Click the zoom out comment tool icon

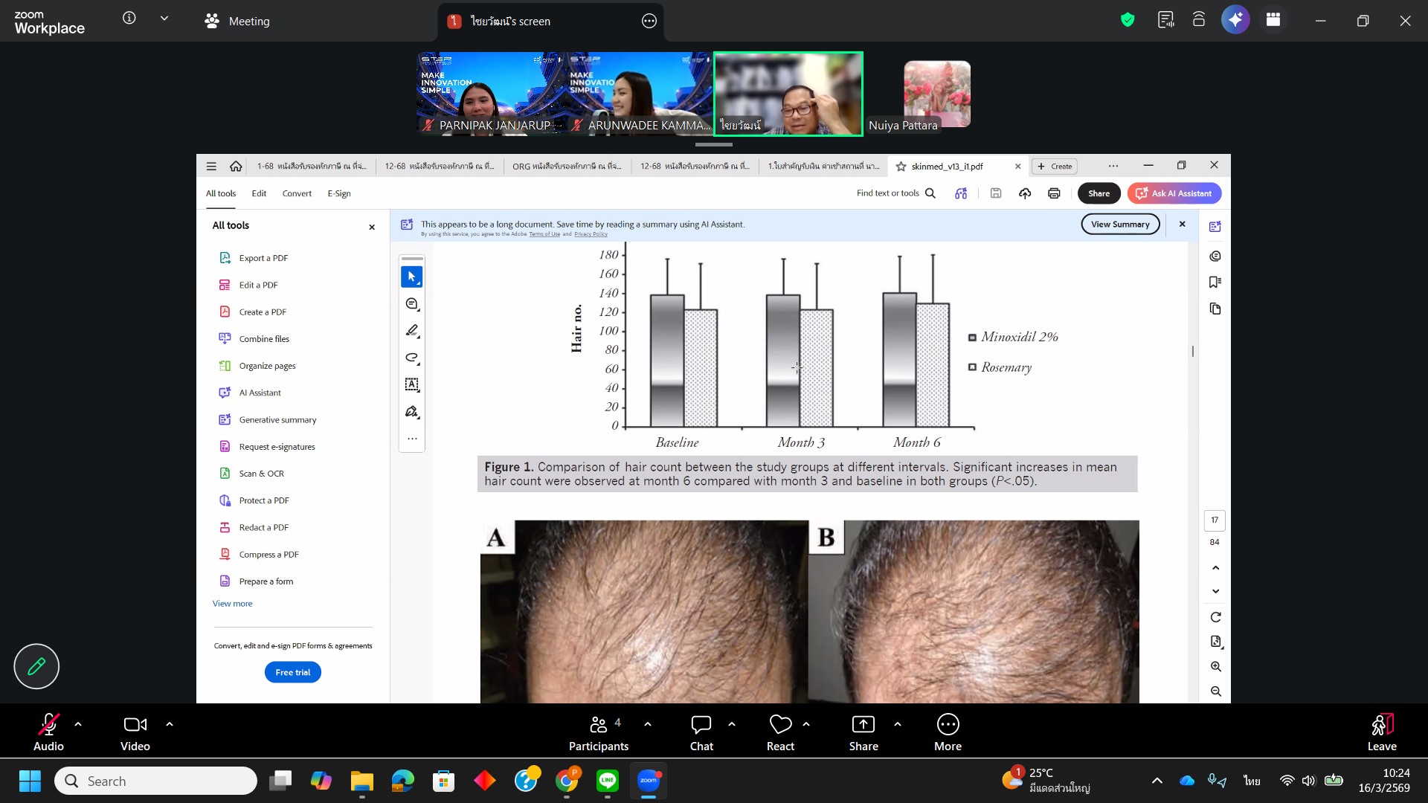pos(411,304)
